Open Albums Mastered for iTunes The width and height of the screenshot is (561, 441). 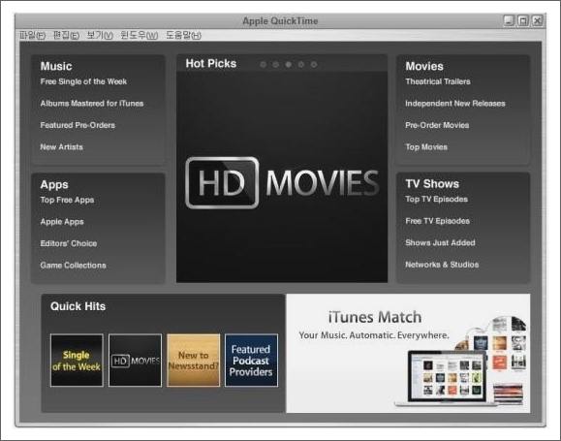click(92, 104)
